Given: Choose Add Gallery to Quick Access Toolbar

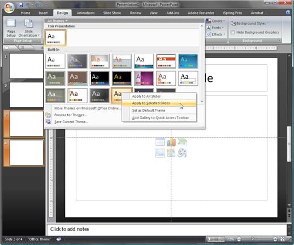Looking at the screenshot, I should tap(159, 118).
